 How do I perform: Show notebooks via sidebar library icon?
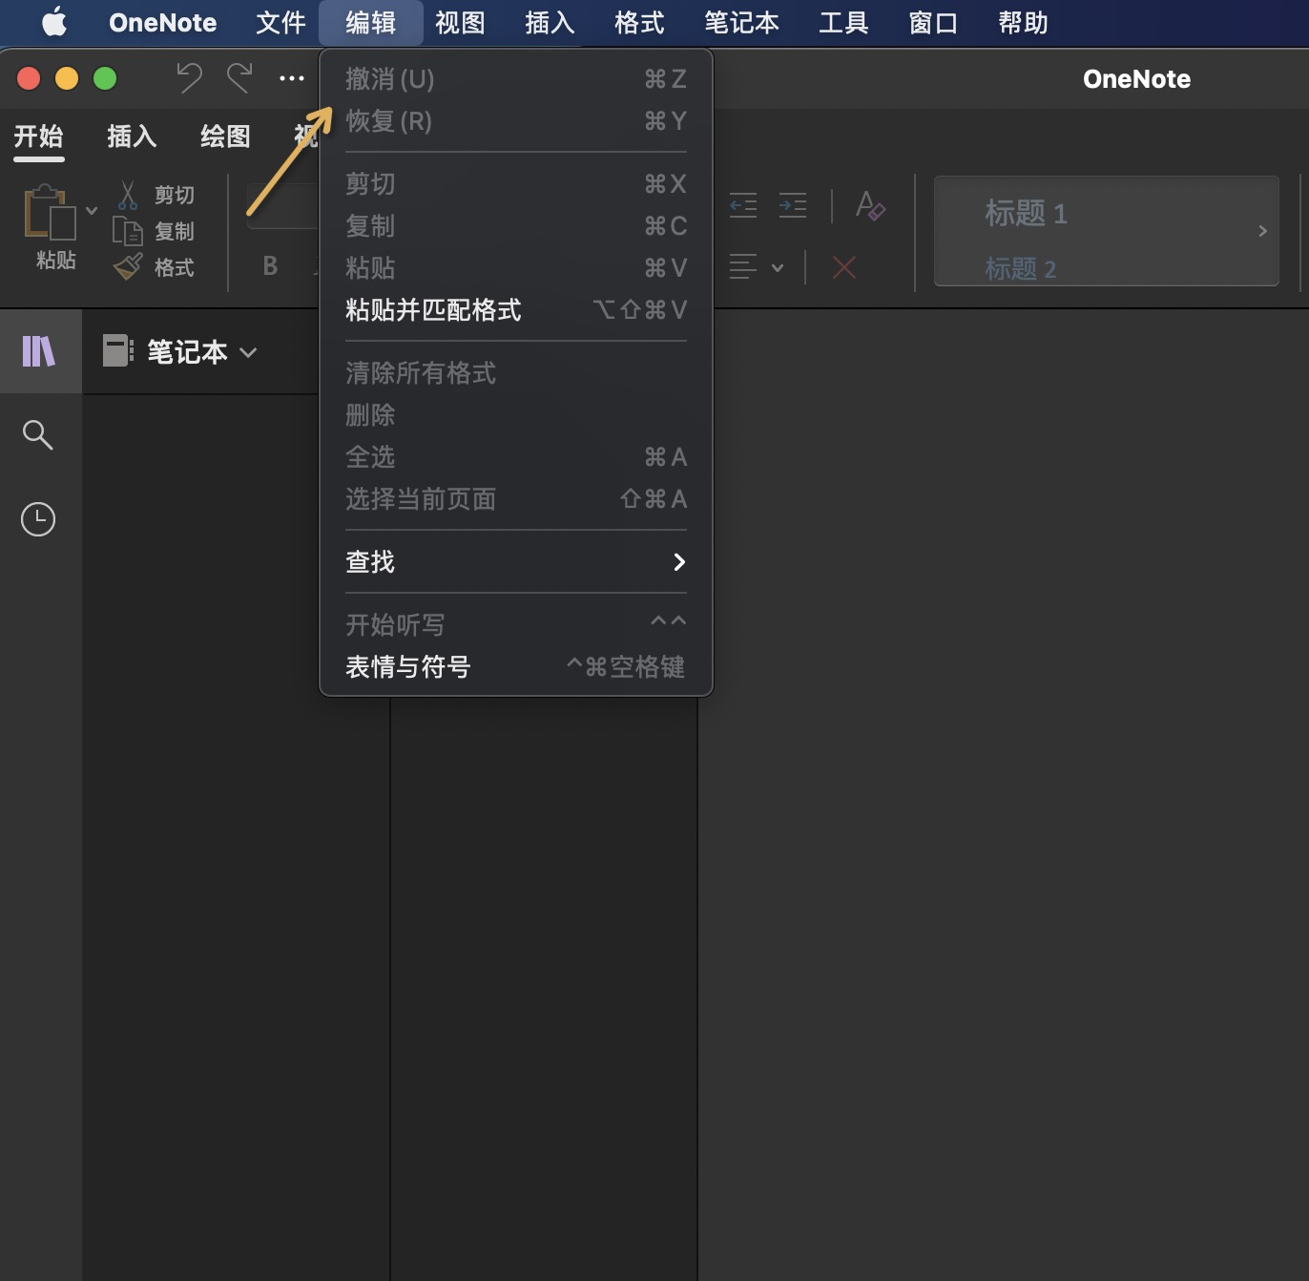[39, 351]
